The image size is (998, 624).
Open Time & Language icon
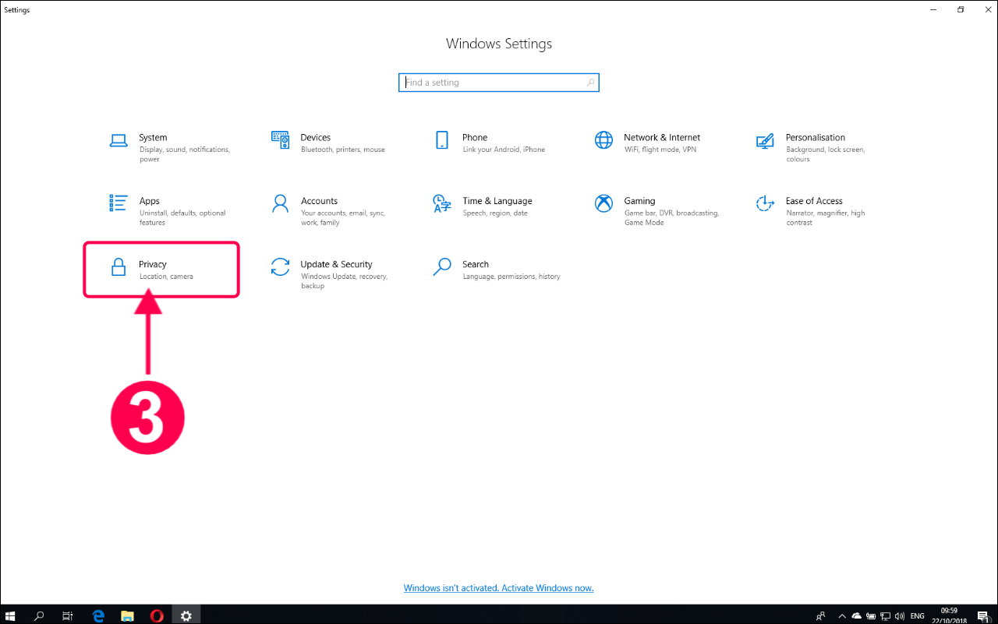(x=442, y=203)
